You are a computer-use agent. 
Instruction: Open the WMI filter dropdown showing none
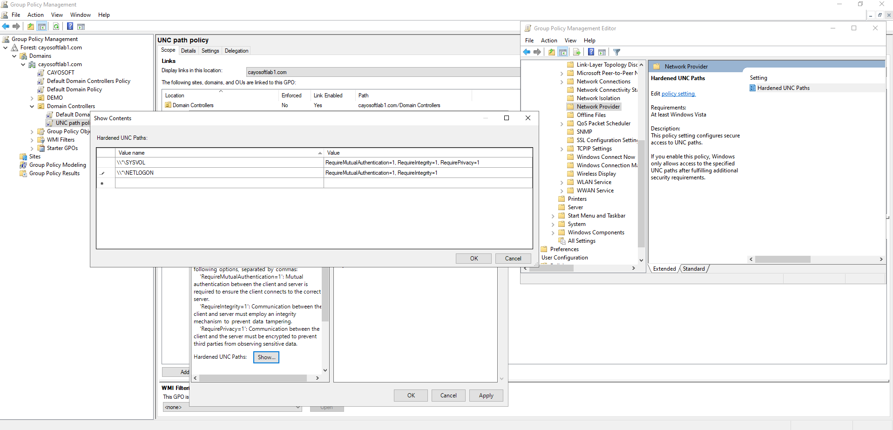[x=232, y=407]
